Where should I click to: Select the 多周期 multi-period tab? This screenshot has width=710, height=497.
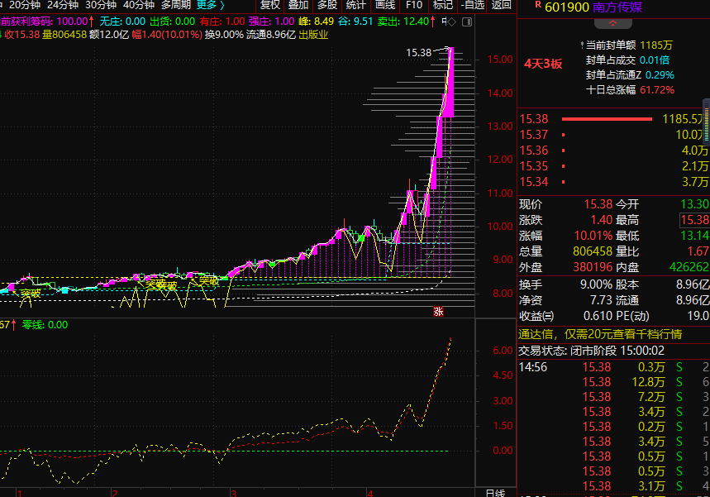coord(175,5)
